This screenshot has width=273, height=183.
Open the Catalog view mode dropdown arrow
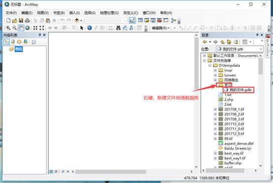click(x=250, y=42)
